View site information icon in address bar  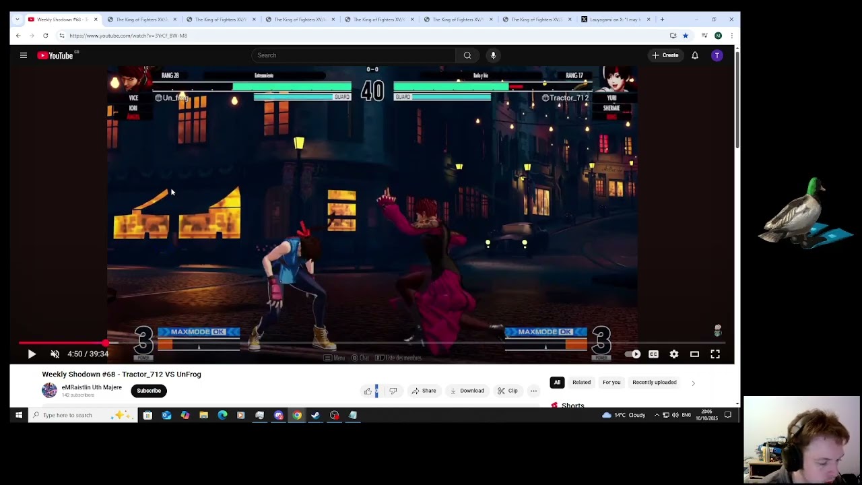point(61,36)
